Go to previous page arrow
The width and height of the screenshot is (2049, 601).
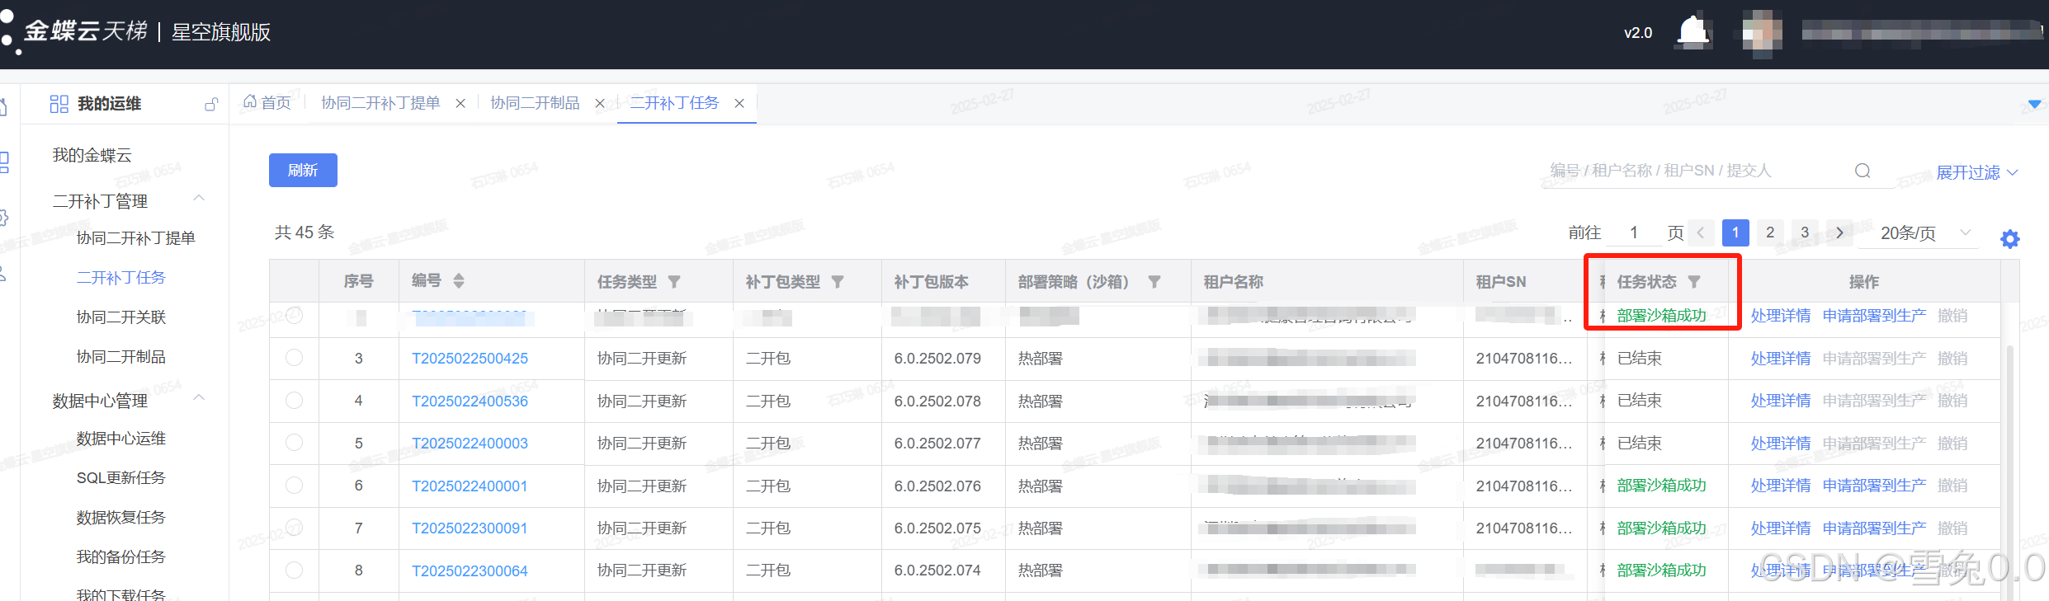(x=1701, y=233)
